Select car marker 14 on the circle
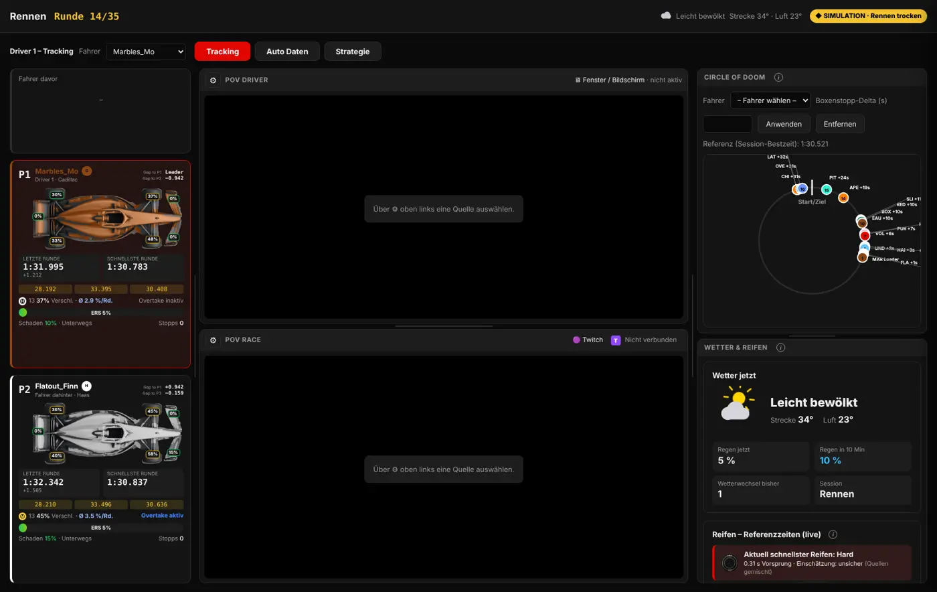This screenshot has width=937, height=592. (x=843, y=198)
